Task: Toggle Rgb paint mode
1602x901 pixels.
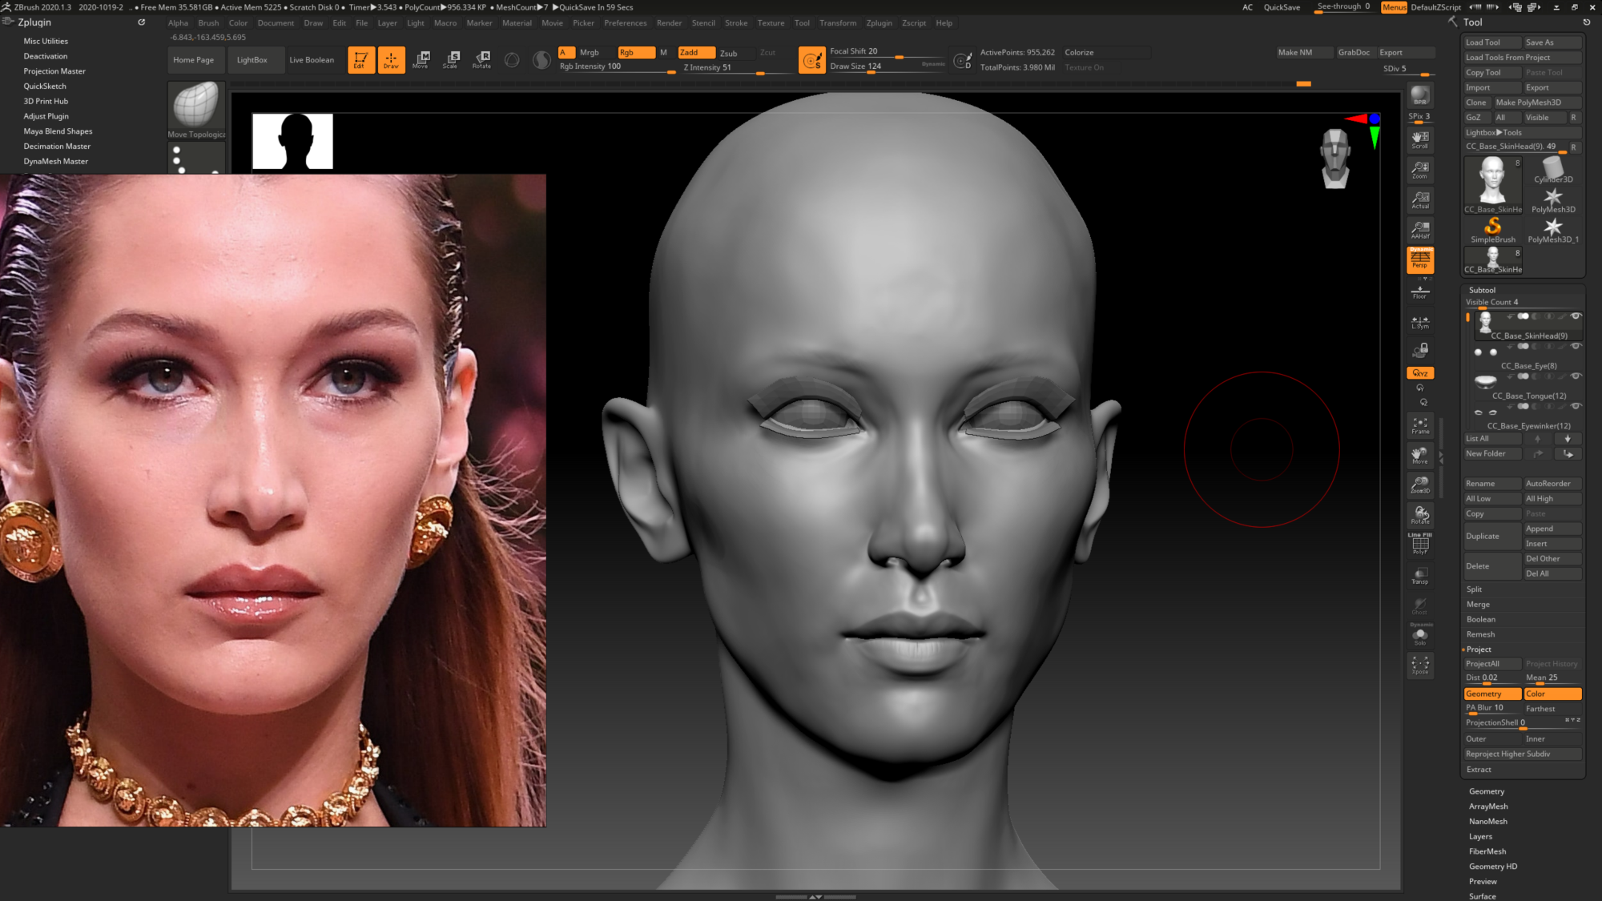Action: pos(636,52)
